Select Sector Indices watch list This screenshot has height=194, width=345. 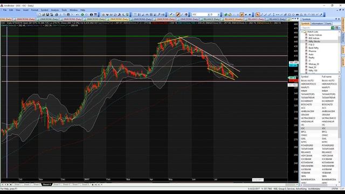pos(315,35)
